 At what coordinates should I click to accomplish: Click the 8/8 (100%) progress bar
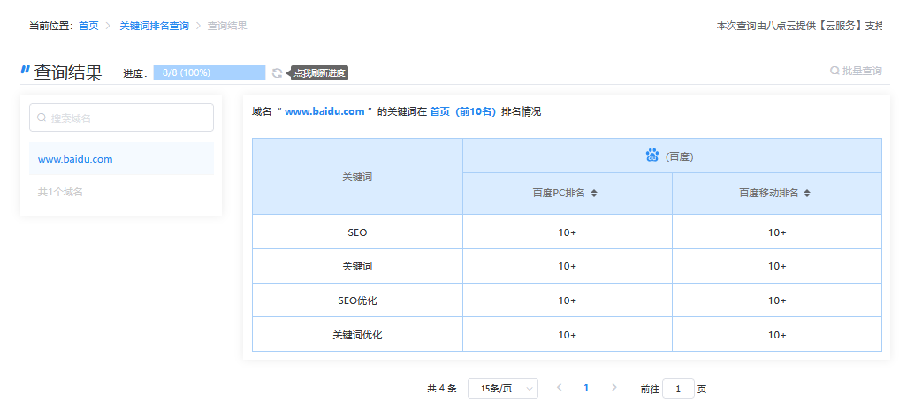tap(209, 72)
